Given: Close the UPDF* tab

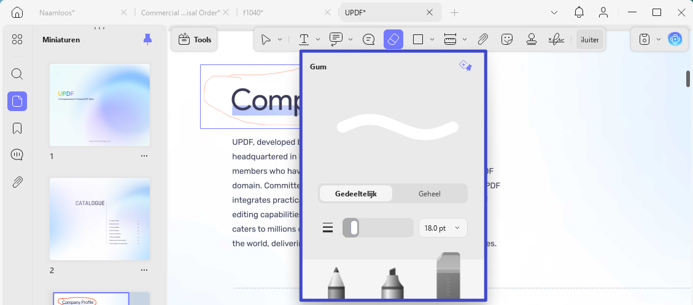Looking at the screenshot, I should (429, 12).
